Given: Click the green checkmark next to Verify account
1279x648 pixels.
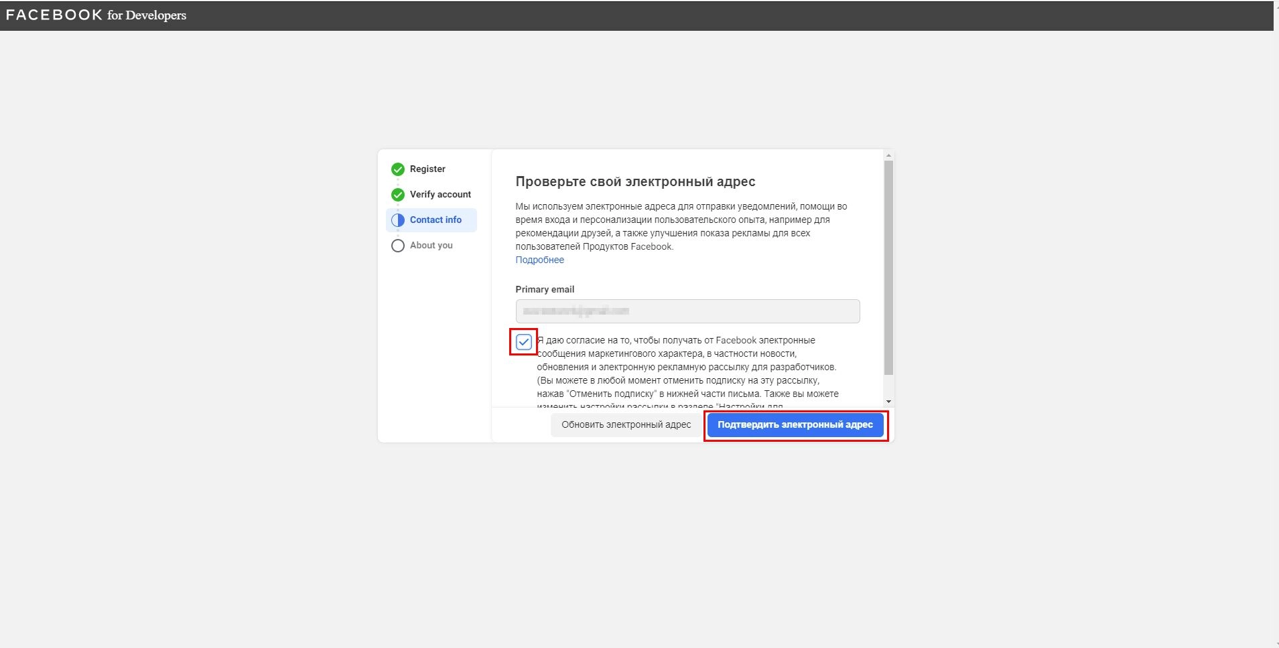Looking at the screenshot, I should coord(398,195).
